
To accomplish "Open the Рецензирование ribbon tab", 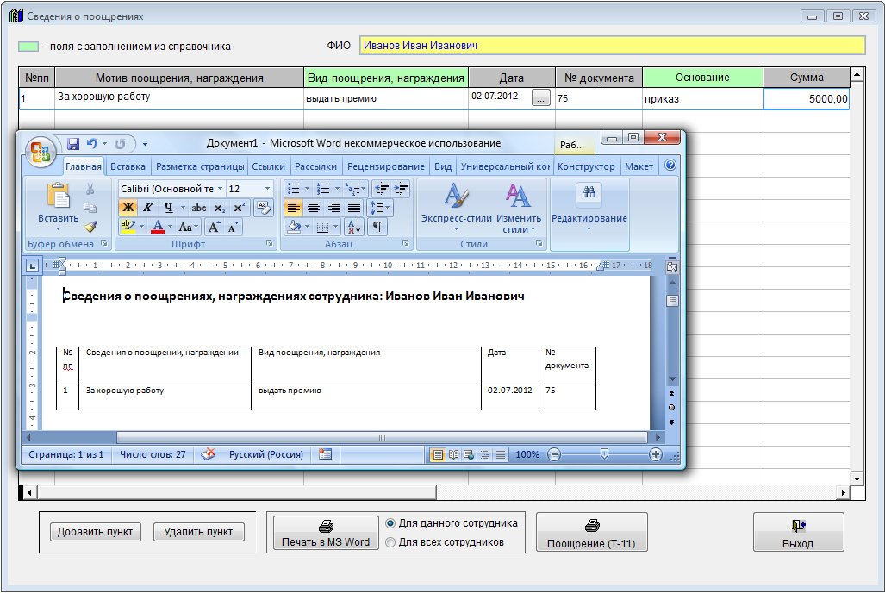I will click(x=385, y=166).
